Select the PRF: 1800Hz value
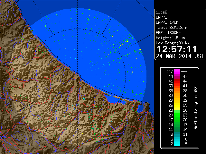 coord(168,33)
